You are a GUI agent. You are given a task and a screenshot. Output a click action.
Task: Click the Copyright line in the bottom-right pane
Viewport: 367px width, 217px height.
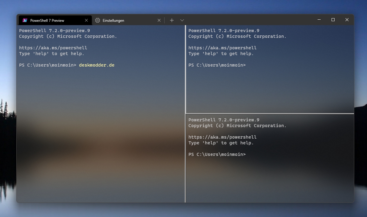click(237, 126)
